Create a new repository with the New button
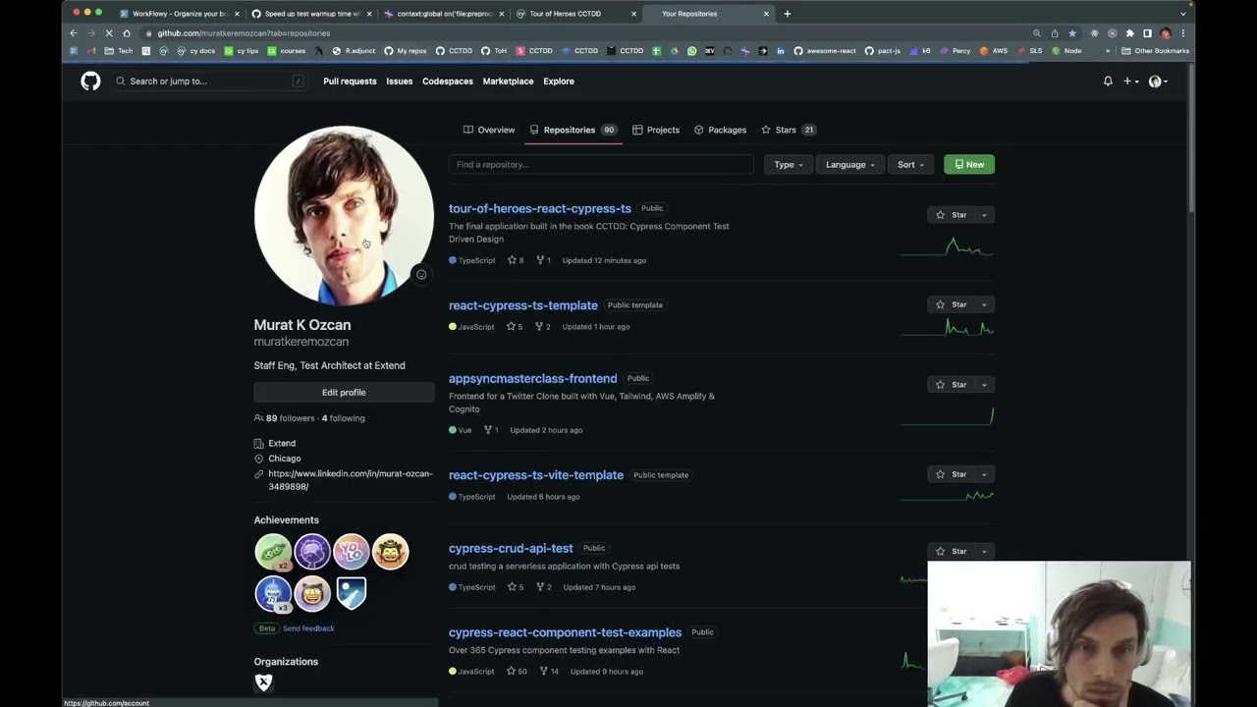 pyautogui.click(x=969, y=164)
